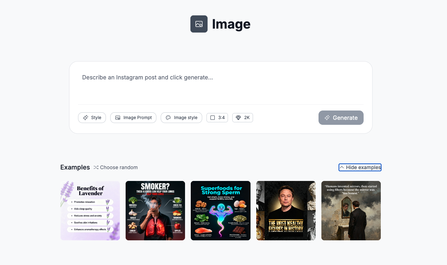This screenshot has width=447, height=265.
Task: Pick the Superfoods for Strong Sperm example
Action: (x=220, y=211)
